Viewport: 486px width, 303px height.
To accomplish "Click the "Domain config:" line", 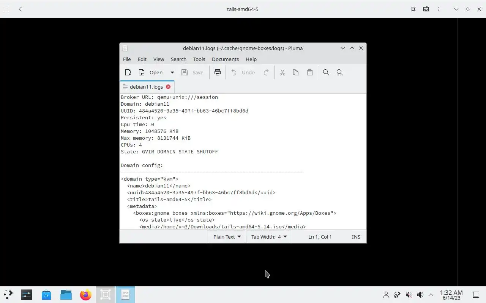I will pyautogui.click(x=142, y=165).
